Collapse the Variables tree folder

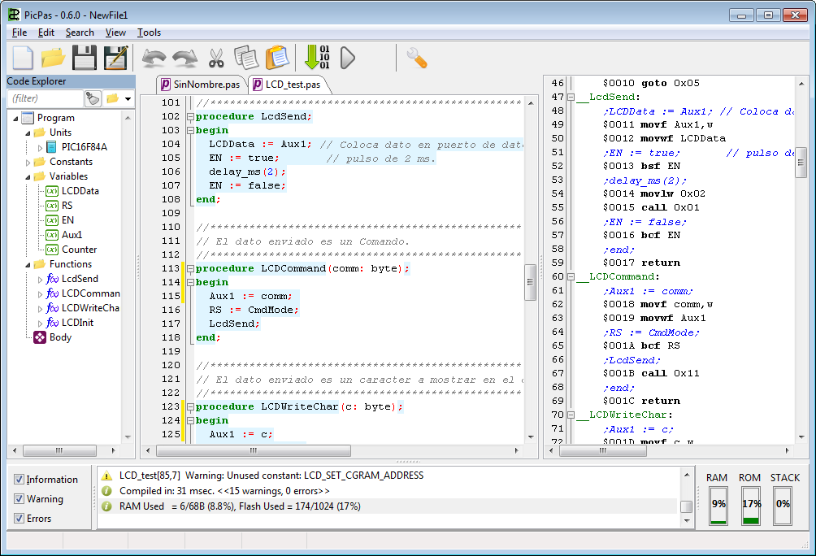[28, 176]
